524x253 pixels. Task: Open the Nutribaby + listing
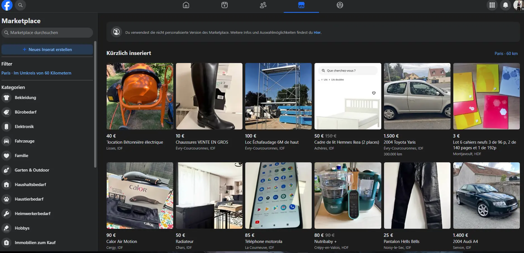click(348, 206)
